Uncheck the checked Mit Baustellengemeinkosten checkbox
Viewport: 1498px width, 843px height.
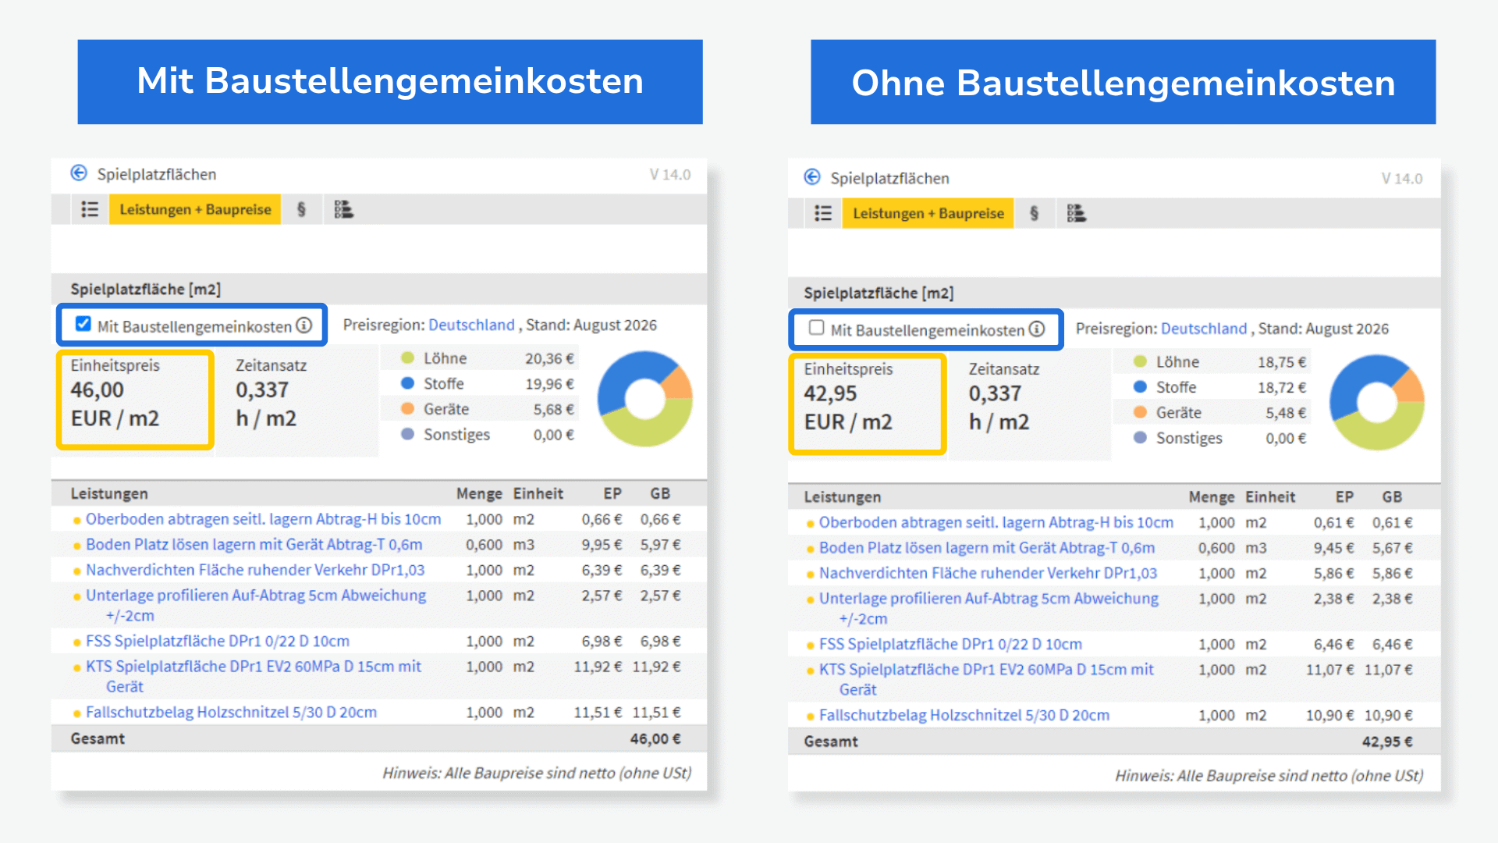pyautogui.click(x=83, y=324)
